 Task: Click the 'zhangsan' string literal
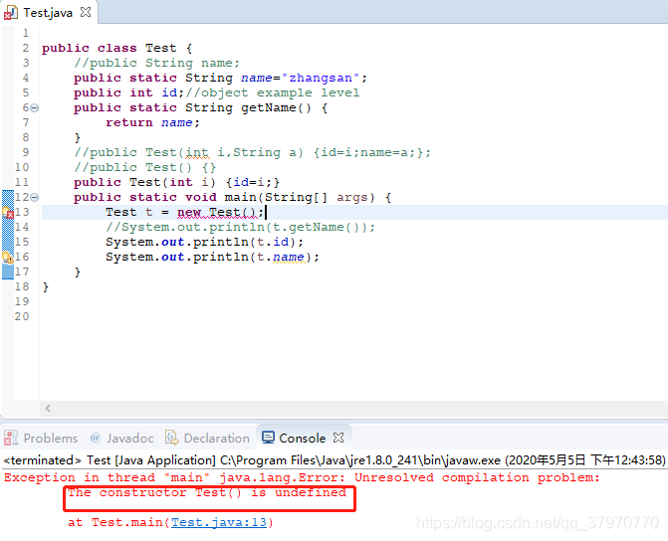321,78
